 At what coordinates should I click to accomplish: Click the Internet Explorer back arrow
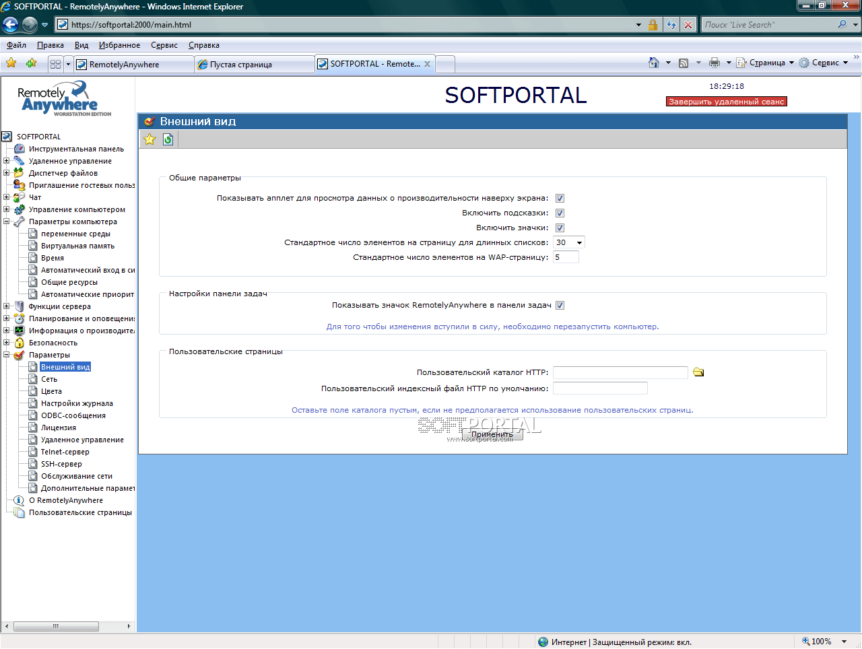pos(10,25)
